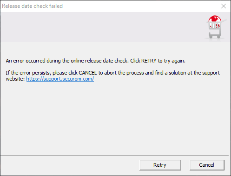The height and width of the screenshot is (176, 231).
Task: Follow the https support hyperlink
Action: pos(60,79)
